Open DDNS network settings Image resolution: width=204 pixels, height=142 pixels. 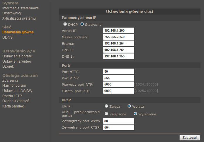coord(7,37)
